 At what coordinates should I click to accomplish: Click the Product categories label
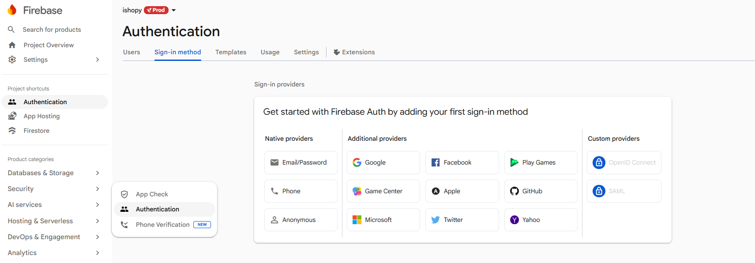30,159
